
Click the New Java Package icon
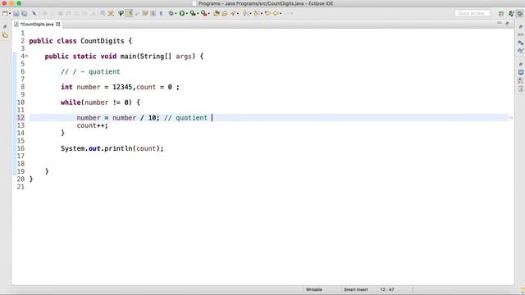coord(217,13)
